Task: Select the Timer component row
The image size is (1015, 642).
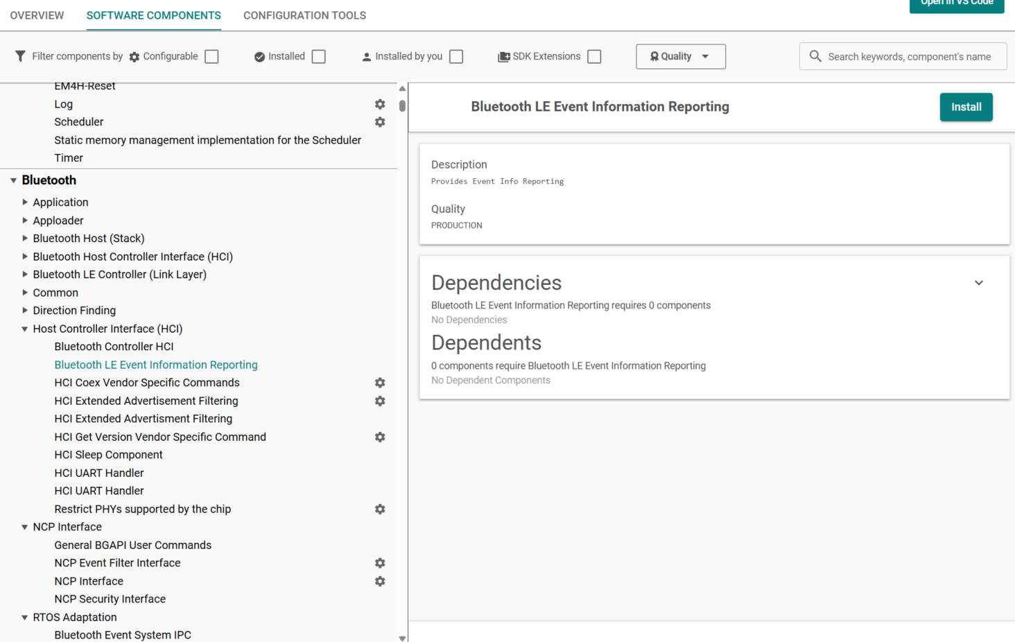Action: click(x=69, y=158)
